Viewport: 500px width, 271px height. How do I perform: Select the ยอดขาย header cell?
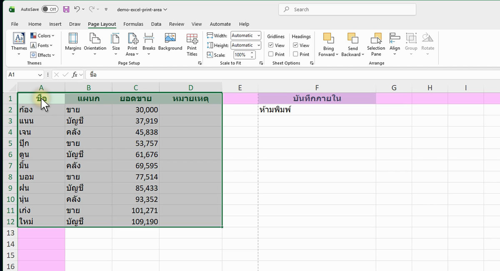(x=135, y=99)
